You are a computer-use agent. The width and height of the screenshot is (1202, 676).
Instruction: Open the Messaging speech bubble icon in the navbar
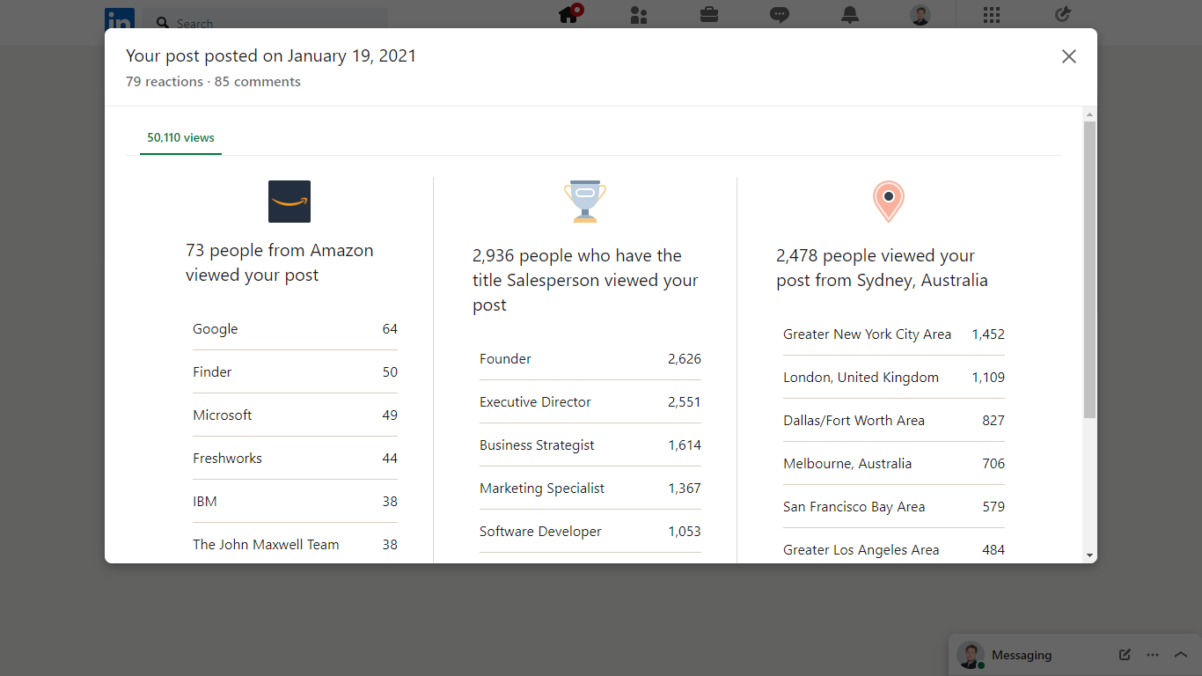click(x=779, y=15)
